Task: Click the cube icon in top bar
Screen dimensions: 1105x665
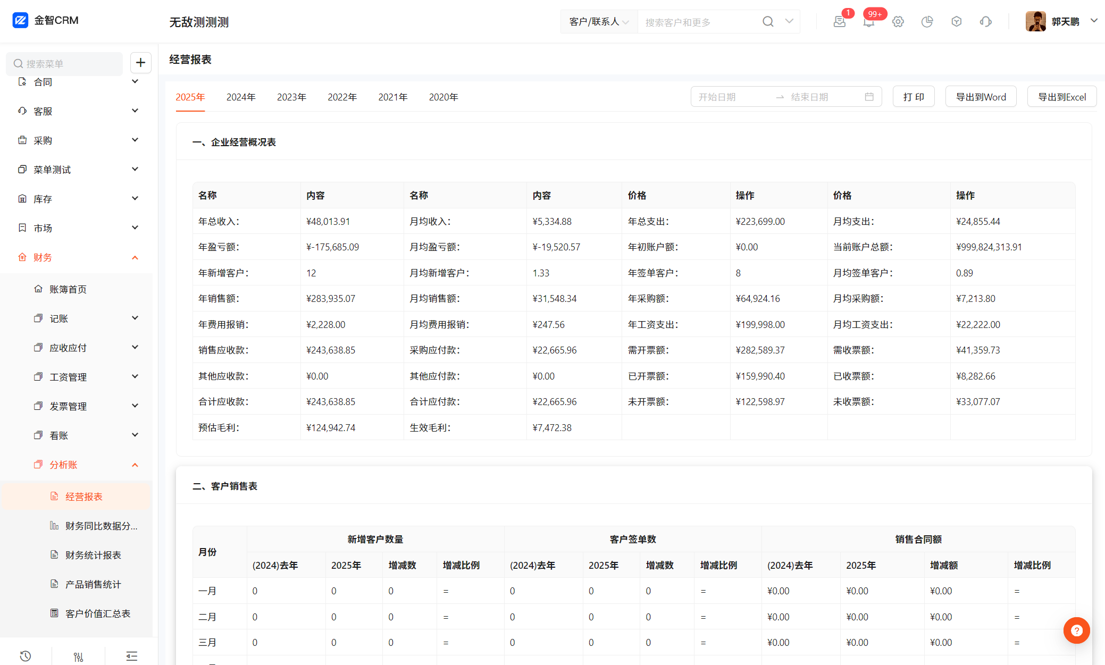Action: pos(956,22)
